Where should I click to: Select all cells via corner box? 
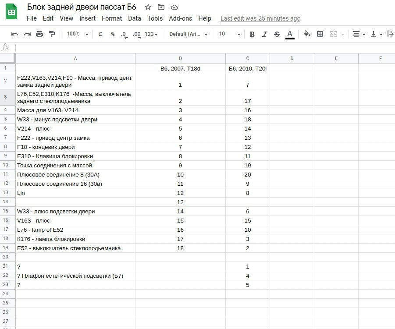click(7, 58)
